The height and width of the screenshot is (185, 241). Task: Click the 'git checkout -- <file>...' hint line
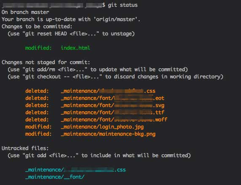coord(115,77)
